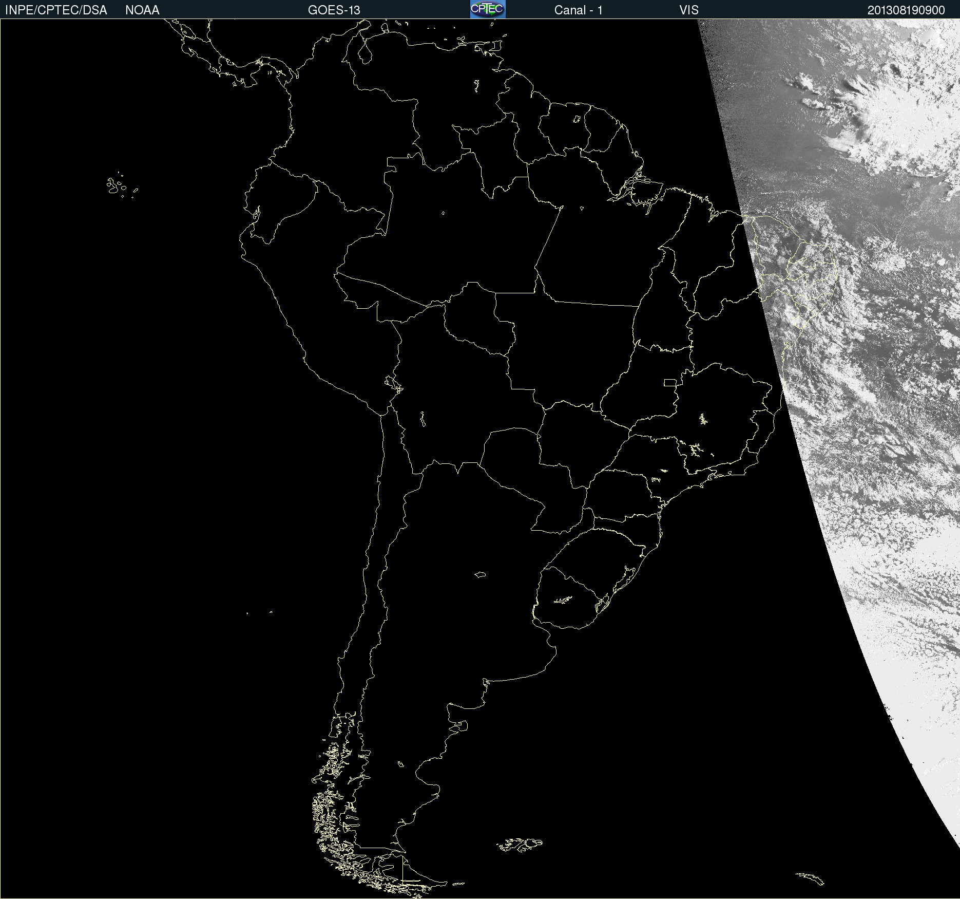Click the South Georgia island outline

tap(810, 878)
